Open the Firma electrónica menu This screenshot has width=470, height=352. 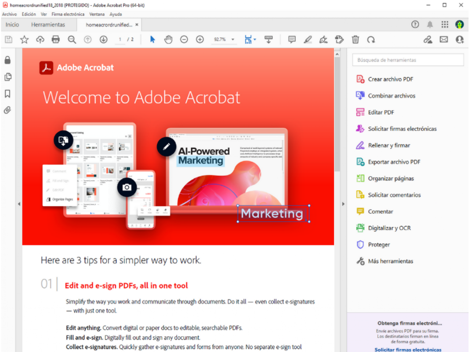tap(68, 14)
